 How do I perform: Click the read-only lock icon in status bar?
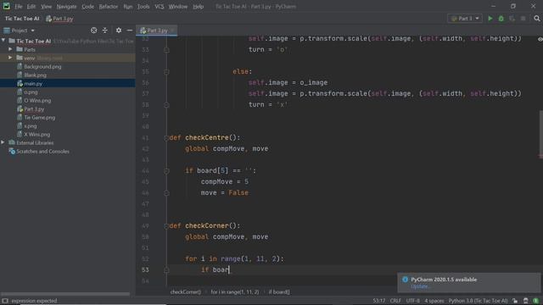click(x=515, y=301)
